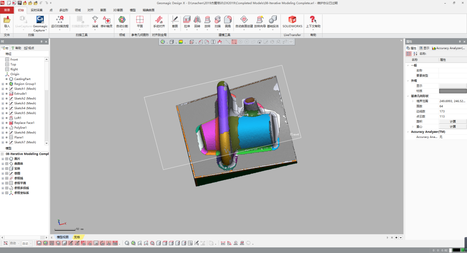The height and width of the screenshot is (253, 467).
Task: Open the 多边形 (Polygon) ribbon tab
Action: 63,10
